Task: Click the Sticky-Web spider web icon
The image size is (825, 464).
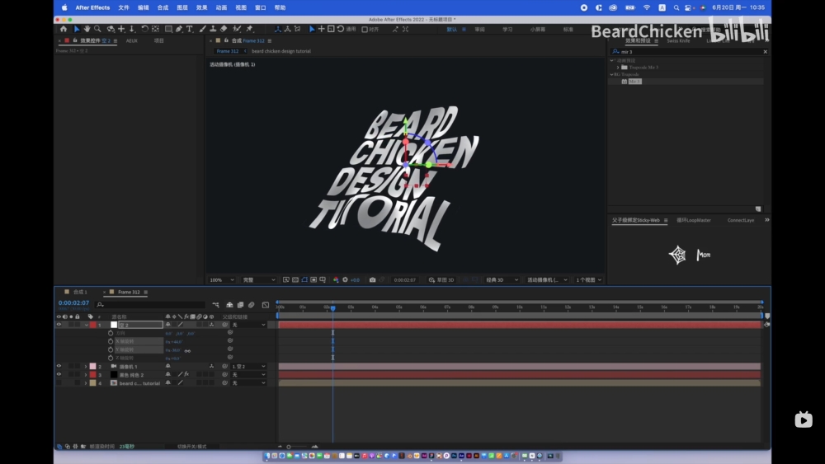Action: pos(677,255)
